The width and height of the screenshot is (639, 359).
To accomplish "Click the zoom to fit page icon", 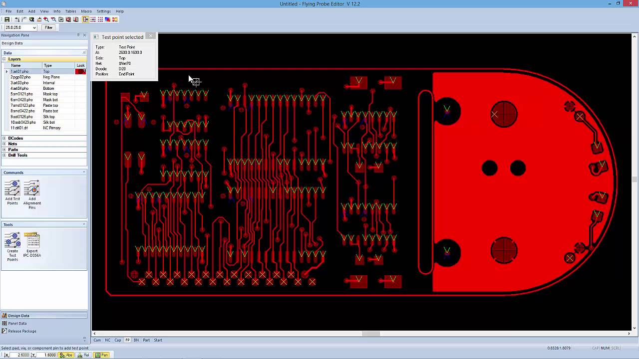I will click(61, 19).
